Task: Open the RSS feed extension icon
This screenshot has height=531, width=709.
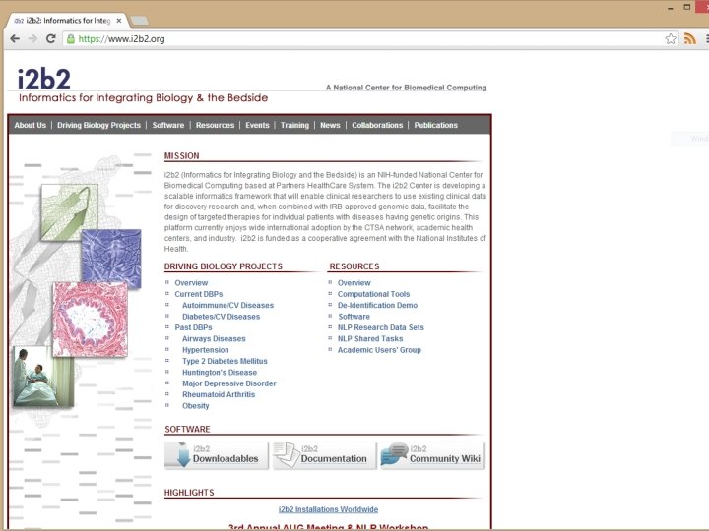Action: pyautogui.click(x=690, y=38)
